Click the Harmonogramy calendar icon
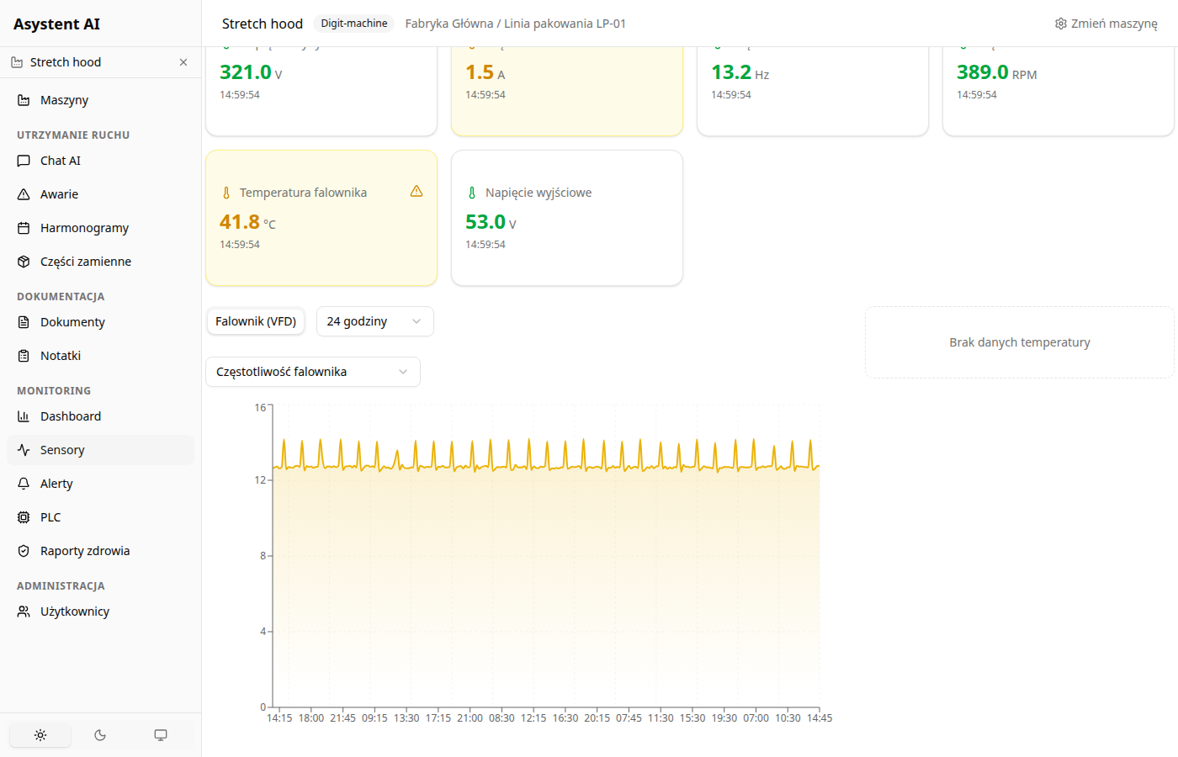 24,228
